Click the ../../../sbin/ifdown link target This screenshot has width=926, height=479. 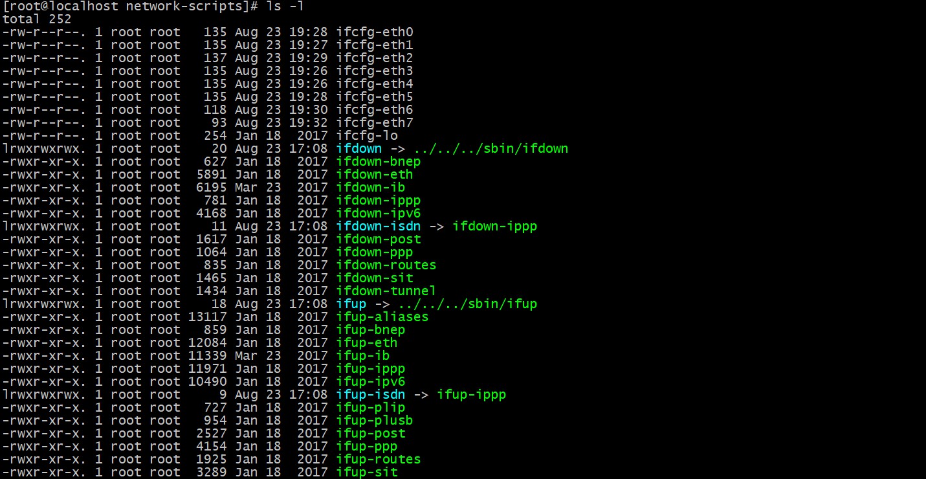click(491, 149)
